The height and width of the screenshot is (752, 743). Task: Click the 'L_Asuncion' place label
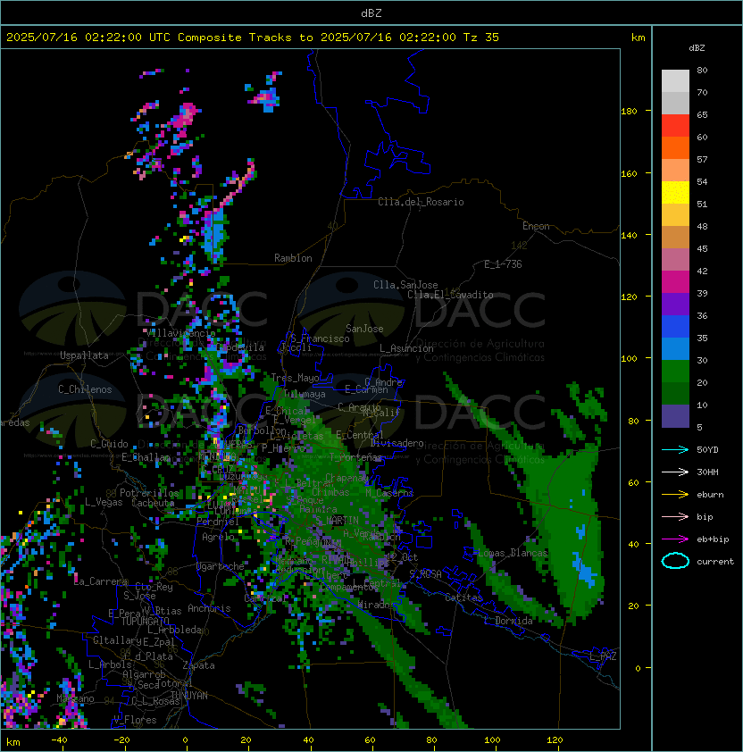406,348
